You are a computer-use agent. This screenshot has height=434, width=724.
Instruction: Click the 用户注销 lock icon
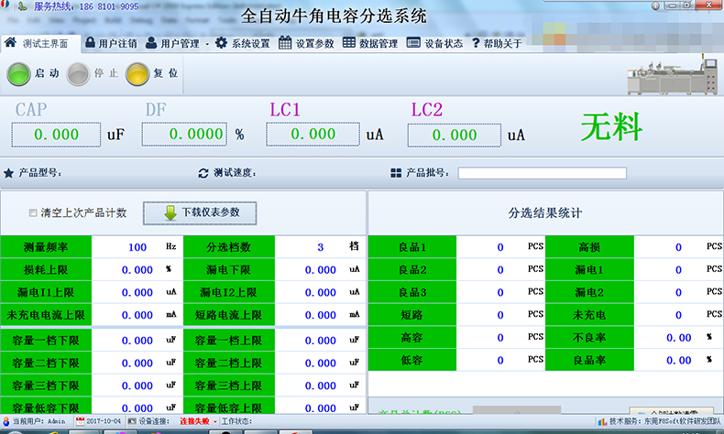point(90,43)
